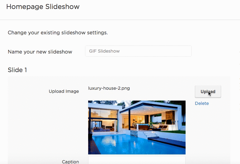This screenshot has height=164, width=240.
Task: Click the stone steps beside the pool
Action: 151,134
